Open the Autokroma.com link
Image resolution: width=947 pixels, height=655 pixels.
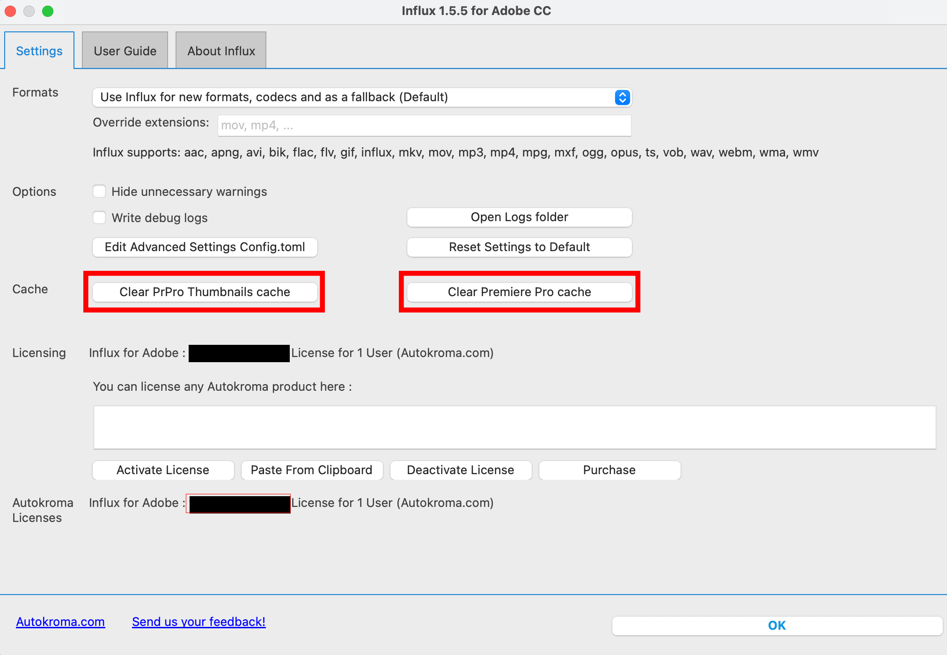60,622
